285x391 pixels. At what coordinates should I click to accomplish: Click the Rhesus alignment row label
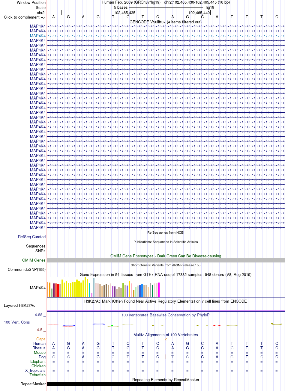(x=39, y=348)
